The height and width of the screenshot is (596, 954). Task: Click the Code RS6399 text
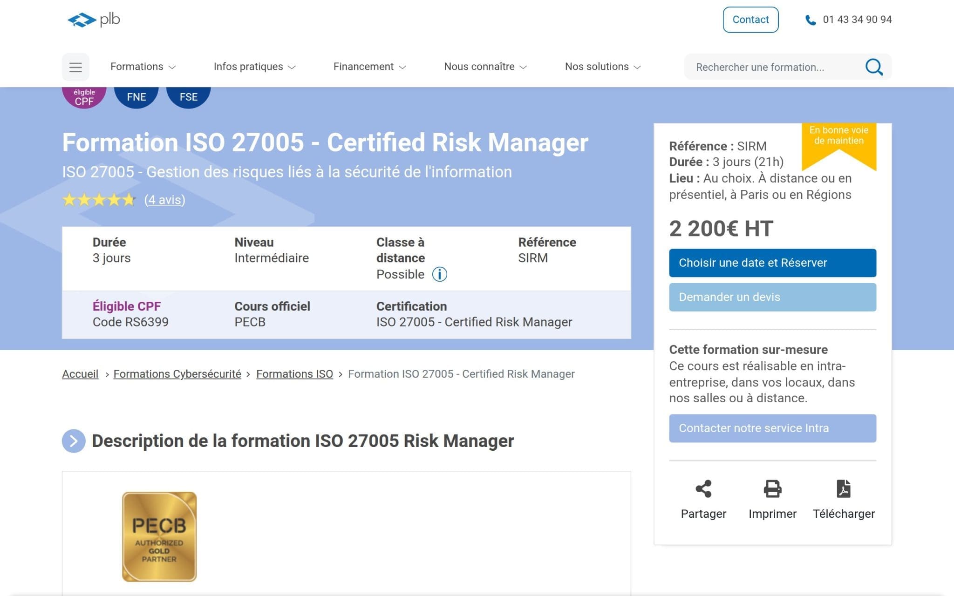click(x=130, y=322)
